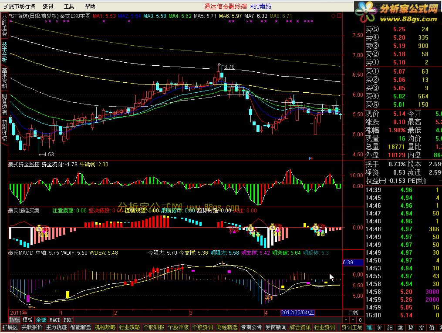
Task: Click the 14:58 trade row with 3000 volume
Action: pyautogui.click(x=403, y=292)
